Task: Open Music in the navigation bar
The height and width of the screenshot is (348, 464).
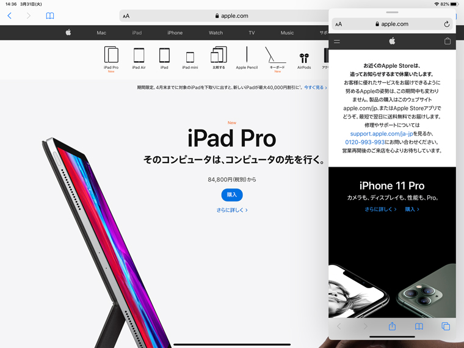Action: click(287, 33)
